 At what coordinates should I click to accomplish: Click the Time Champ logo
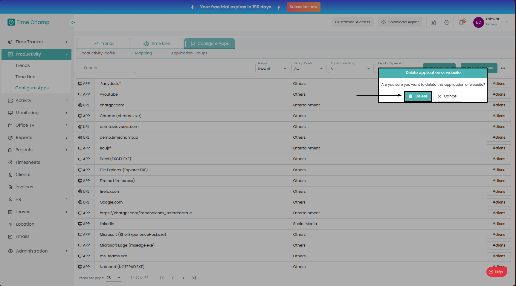point(29,22)
